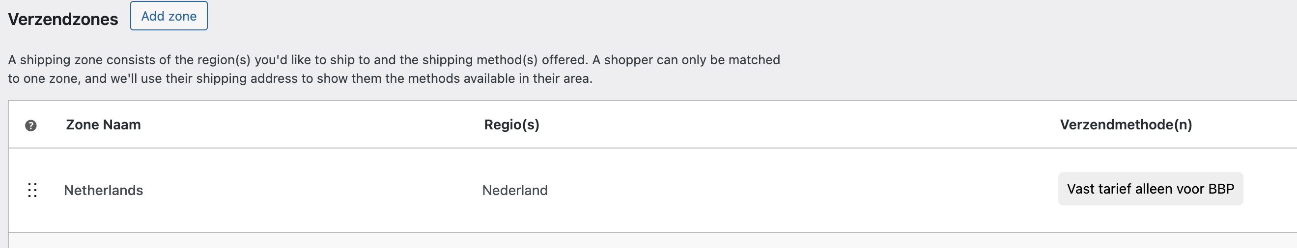Image resolution: width=1297 pixels, height=248 pixels.
Task: Open the Netherlands zone name
Action: tap(103, 190)
